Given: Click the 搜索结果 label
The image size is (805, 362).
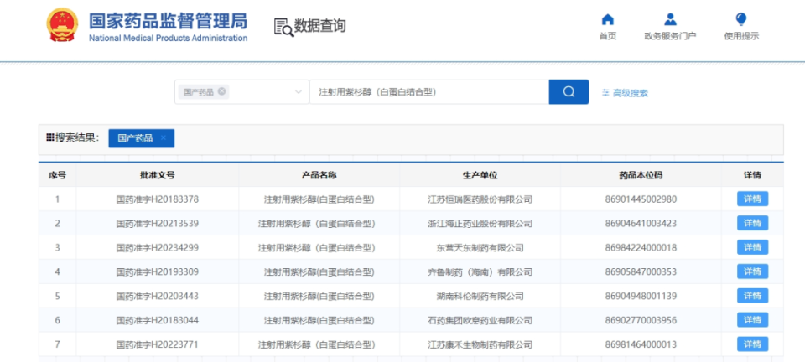Looking at the screenshot, I should click(77, 137).
